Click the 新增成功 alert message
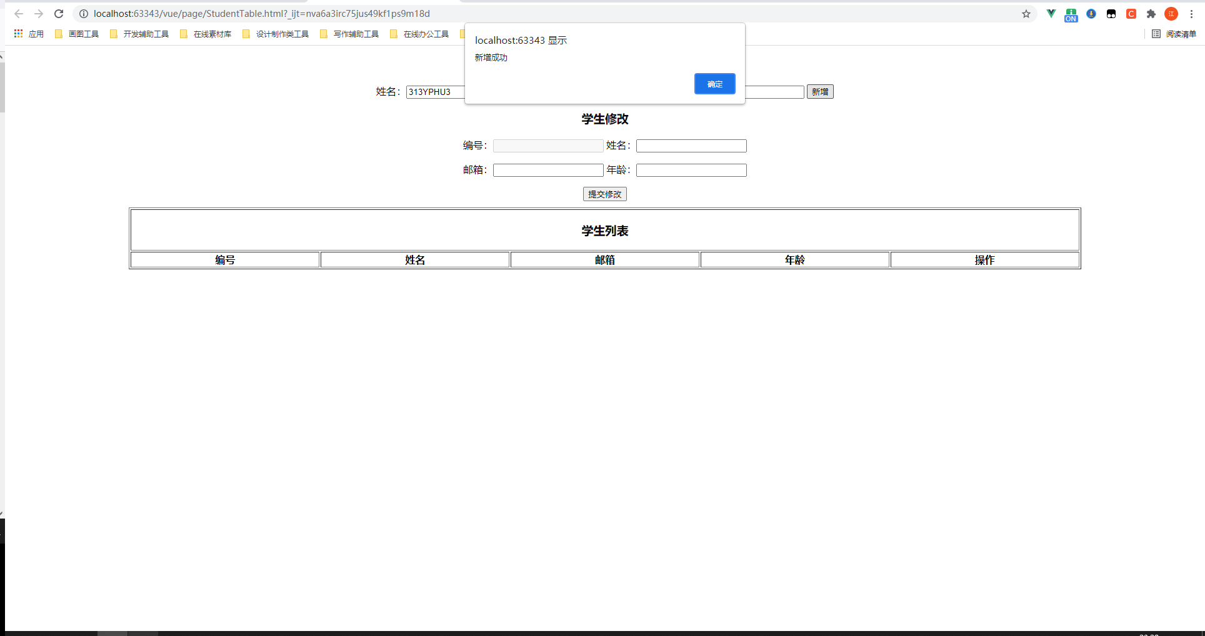The width and height of the screenshot is (1205, 636). (x=491, y=57)
